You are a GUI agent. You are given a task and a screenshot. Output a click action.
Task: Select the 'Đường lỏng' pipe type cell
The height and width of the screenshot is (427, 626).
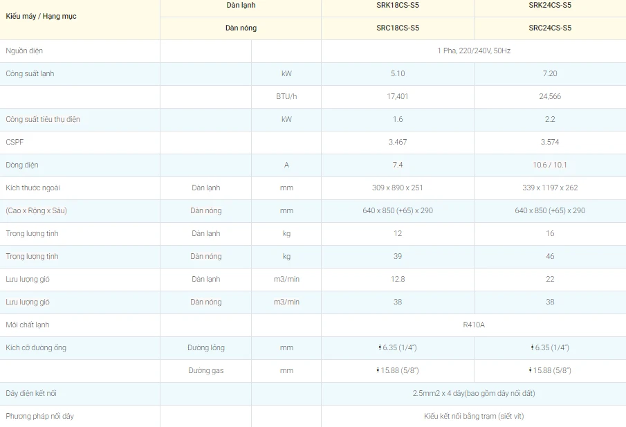[205, 347]
